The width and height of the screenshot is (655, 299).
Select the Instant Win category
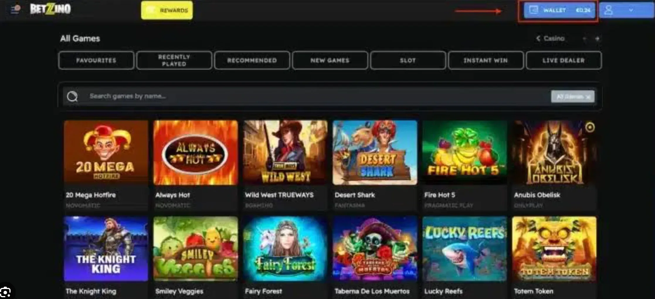486,60
